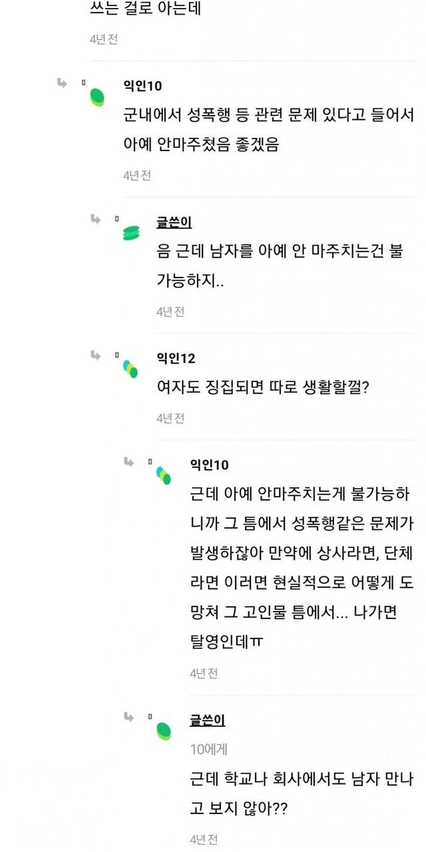Tap 글쓴이's avatar on '음 근데 남자를' comment
Viewport: 426px width, 852px height.
tap(130, 232)
